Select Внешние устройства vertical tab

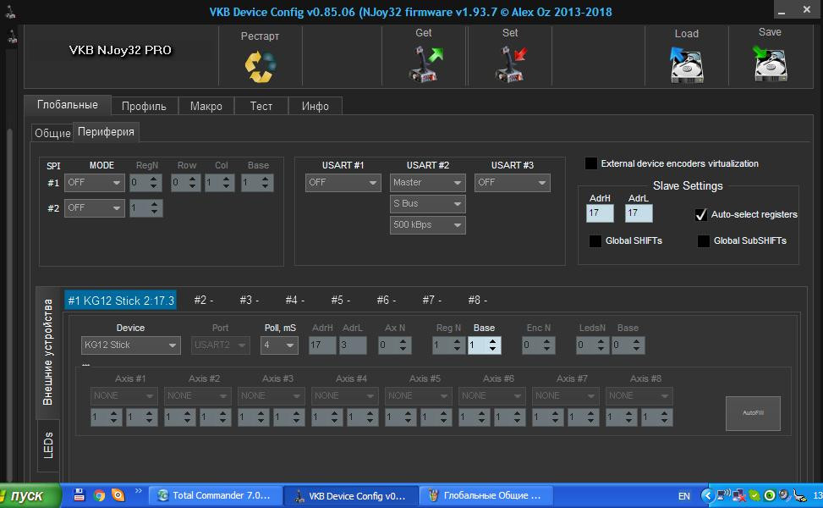(x=47, y=352)
